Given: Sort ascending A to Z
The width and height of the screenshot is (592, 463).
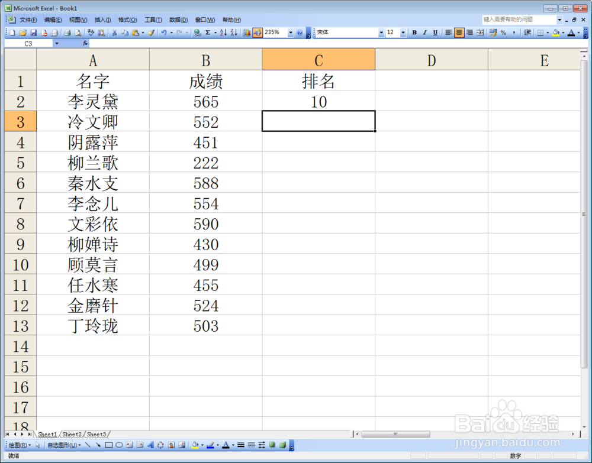Looking at the screenshot, I should click(x=224, y=33).
